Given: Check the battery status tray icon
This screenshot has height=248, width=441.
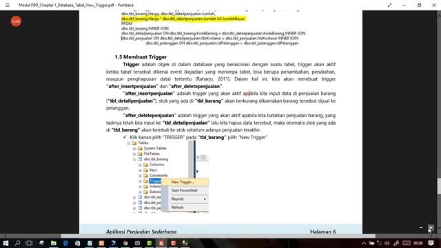Looking at the screenshot, I should pos(372,243).
